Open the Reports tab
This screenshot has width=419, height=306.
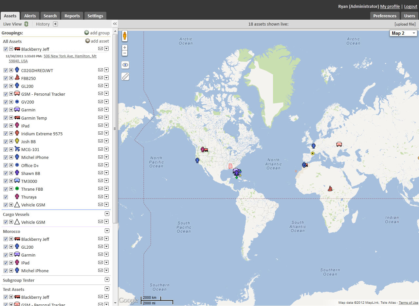tap(72, 16)
